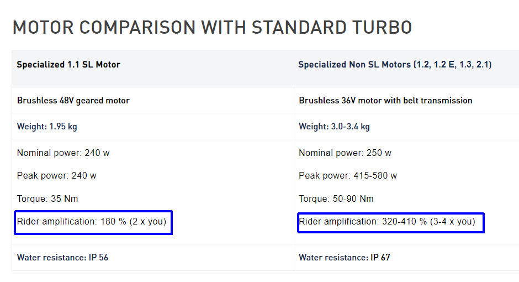Click the Brushless 48V geared motor cell
This screenshot has height=282, width=519.
(73, 101)
